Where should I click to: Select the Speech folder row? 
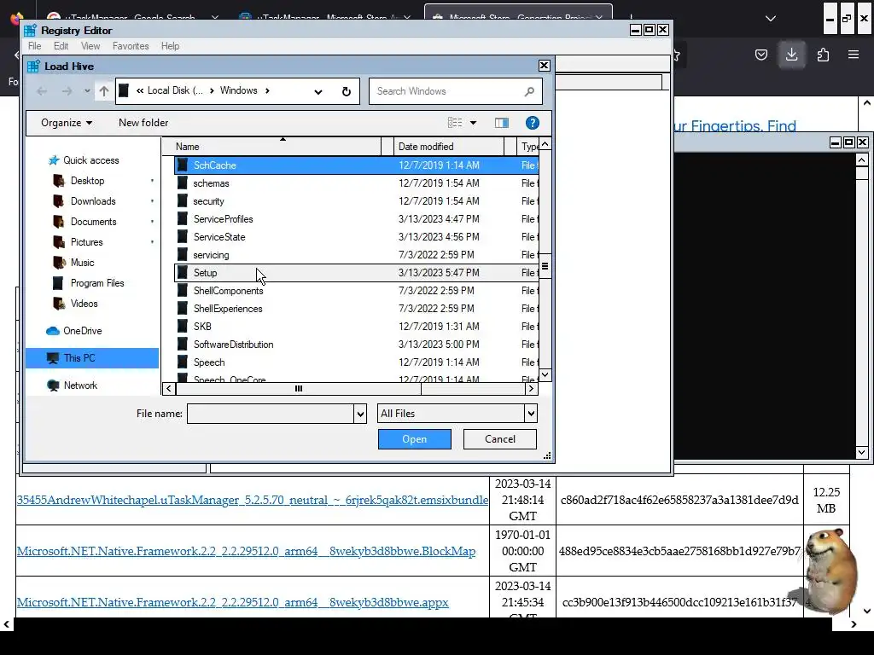tap(356, 362)
